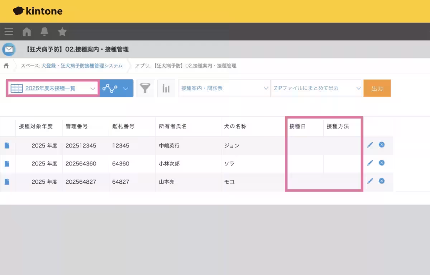Click the 出力 button
The image size is (430, 275).
[x=377, y=88]
